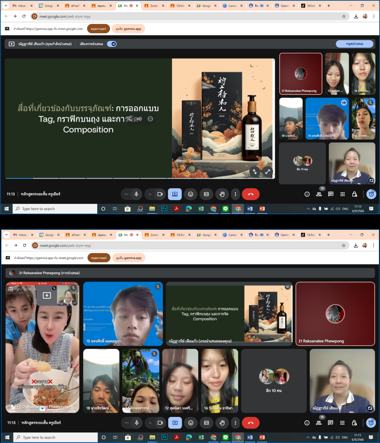Open Photoshop from the upper Windows taskbar
The width and height of the screenshot is (380, 443).
tap(164, 209)
